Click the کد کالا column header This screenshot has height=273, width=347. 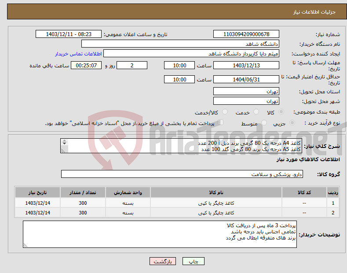pyautogui.click(x=304, y=192)
